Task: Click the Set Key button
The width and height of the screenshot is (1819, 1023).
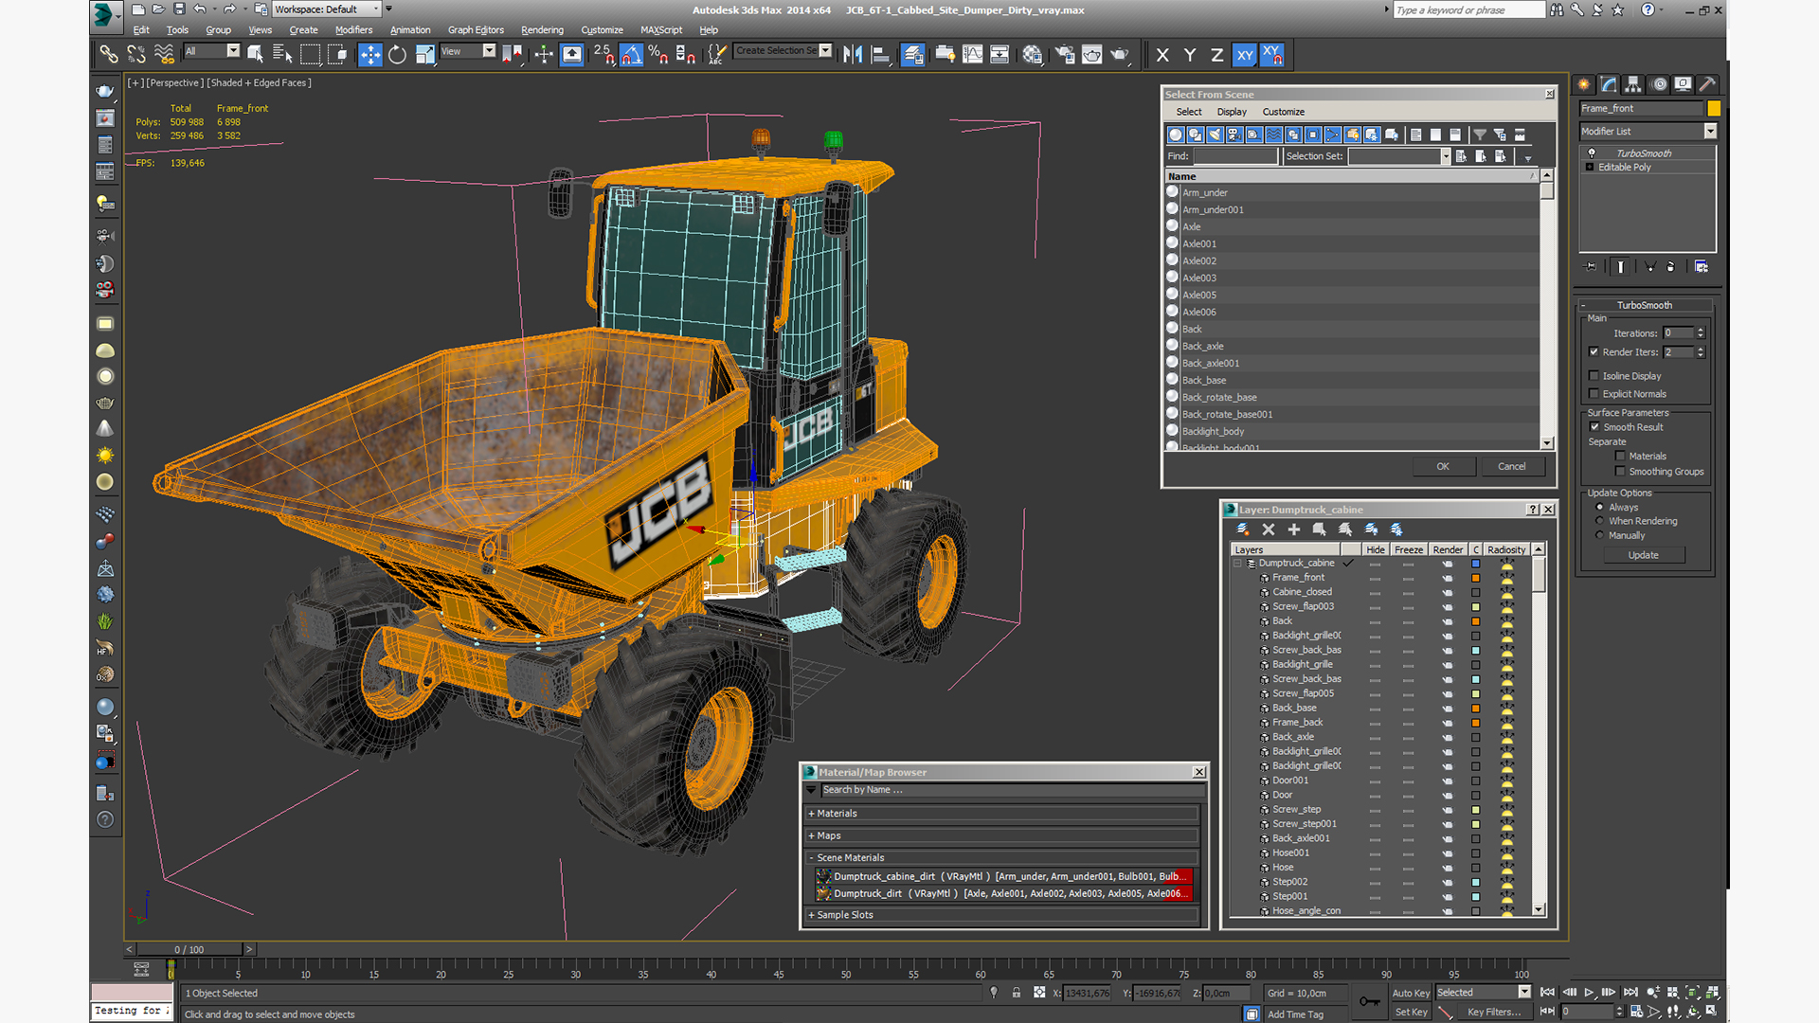Action: click(x=1411, y=1012)
